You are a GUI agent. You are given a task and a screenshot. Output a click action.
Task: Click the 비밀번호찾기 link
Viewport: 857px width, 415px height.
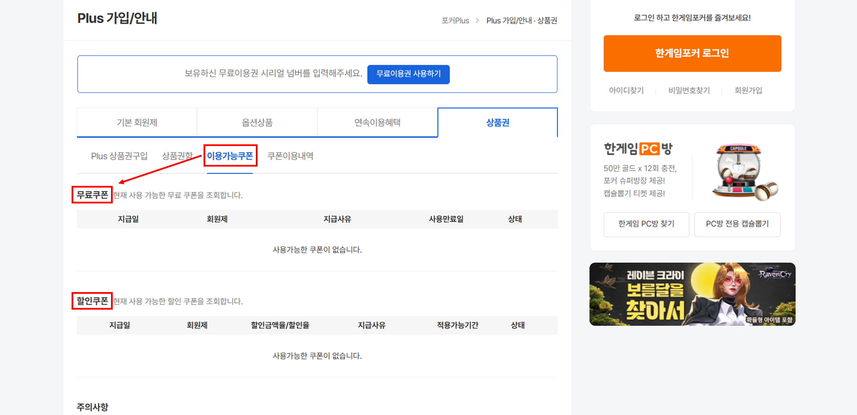(688, 90)
